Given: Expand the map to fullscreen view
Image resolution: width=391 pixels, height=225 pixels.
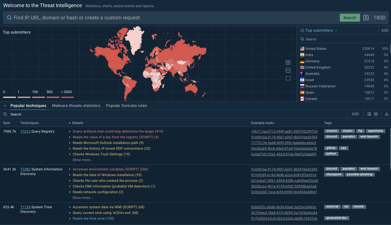Looking at the screenshot, I should 288,79.
